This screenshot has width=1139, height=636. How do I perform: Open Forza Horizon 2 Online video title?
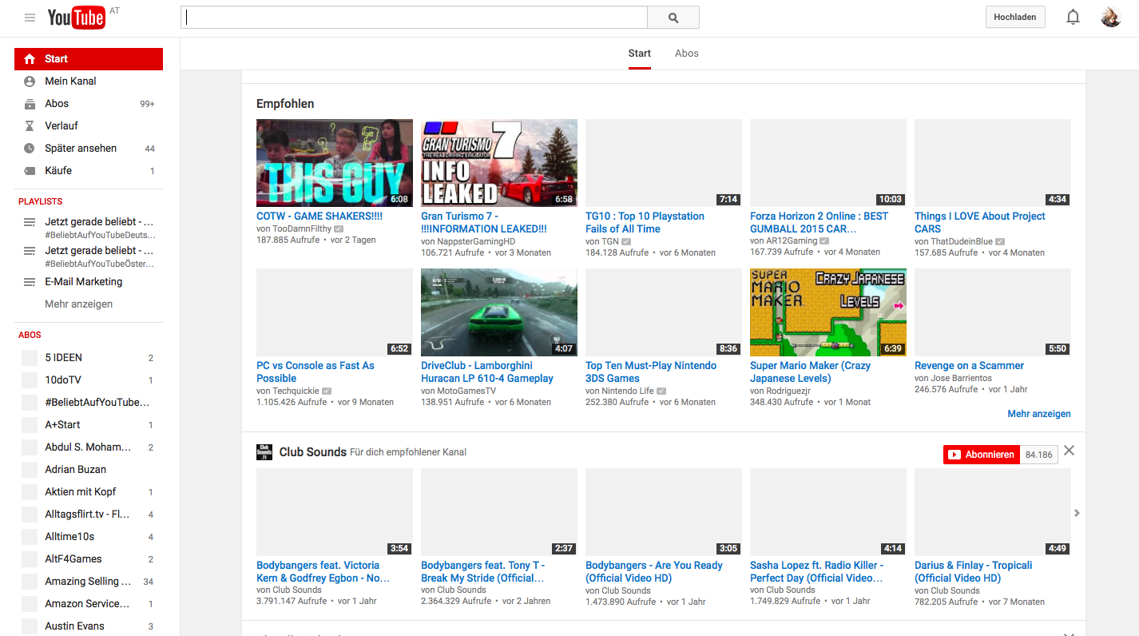click(x=819, y=223)
